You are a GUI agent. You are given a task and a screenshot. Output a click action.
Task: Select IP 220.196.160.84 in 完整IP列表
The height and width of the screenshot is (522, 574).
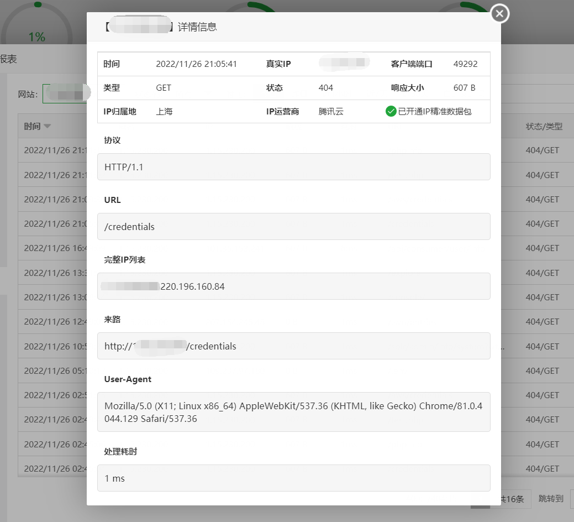[x=293, y=286]
